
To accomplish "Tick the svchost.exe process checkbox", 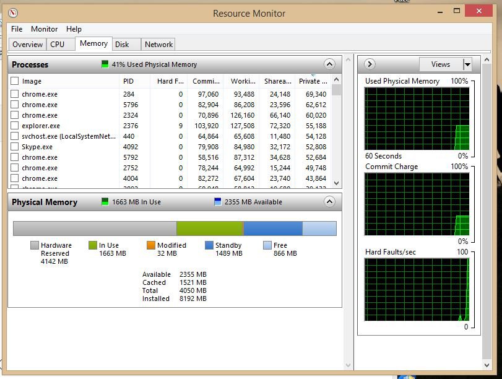I will [x=15, y=136].
